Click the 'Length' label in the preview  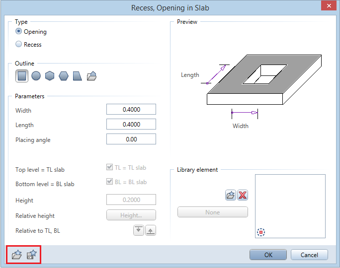(190, 75)
